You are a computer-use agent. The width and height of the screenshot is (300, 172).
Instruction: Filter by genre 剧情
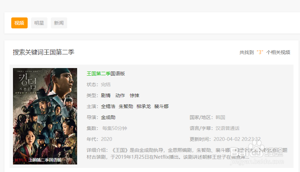click(106, 95)
